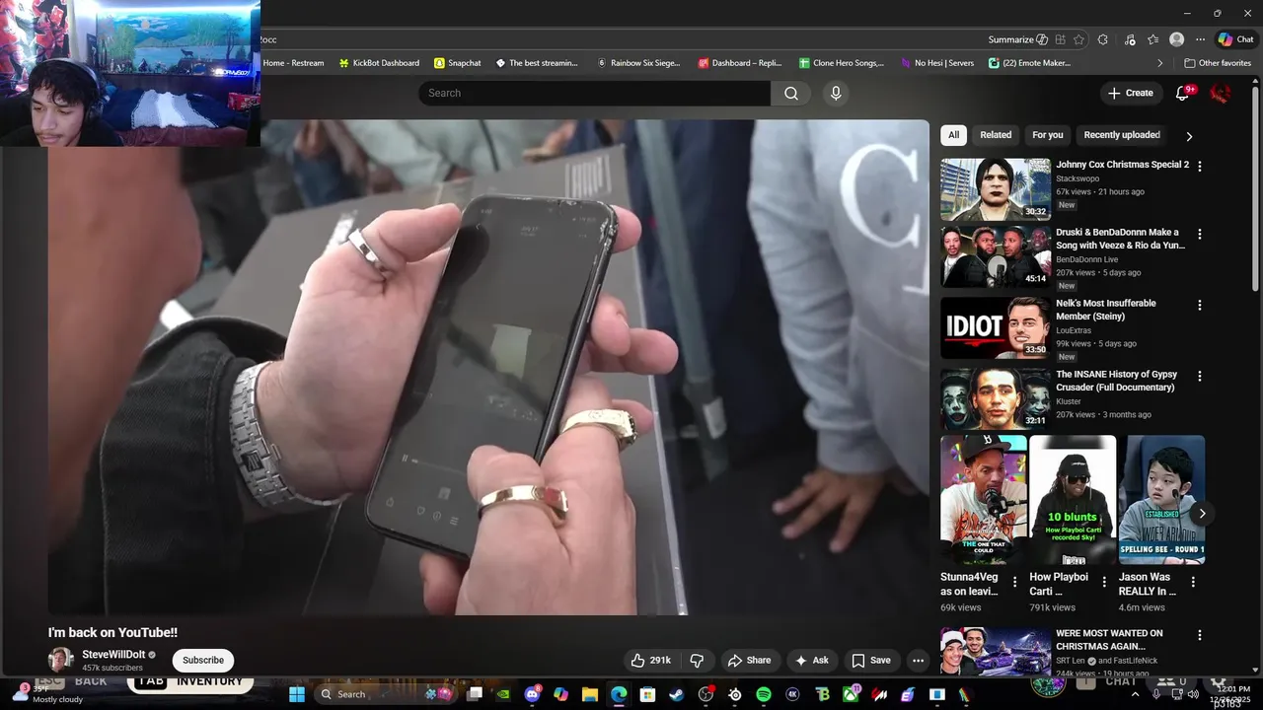Click the taskbar Search box
Image resolution: width=1263 pixels, height=710 pixels.
(x=385, y=694)
